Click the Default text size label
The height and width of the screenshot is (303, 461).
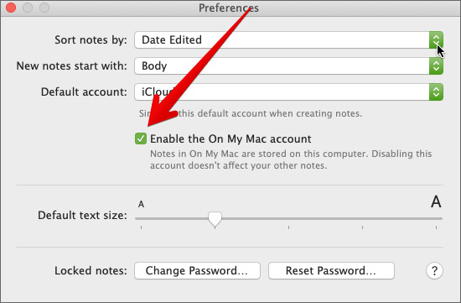(82, 215)
